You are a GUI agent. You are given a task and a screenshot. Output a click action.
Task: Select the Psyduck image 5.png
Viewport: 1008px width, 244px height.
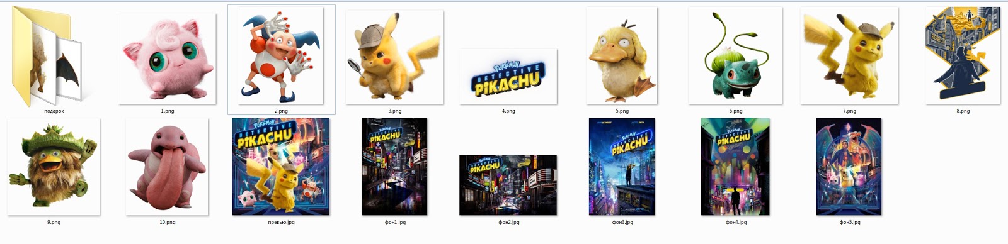click(x=622, y=56)
